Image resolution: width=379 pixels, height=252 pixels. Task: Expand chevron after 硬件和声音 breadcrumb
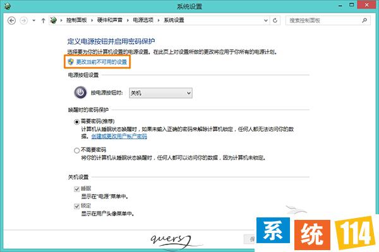(x=128, y=21)
